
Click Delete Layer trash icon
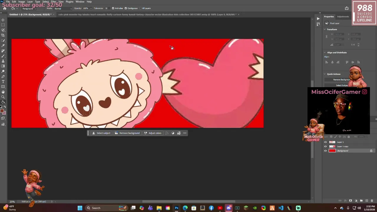372,201
